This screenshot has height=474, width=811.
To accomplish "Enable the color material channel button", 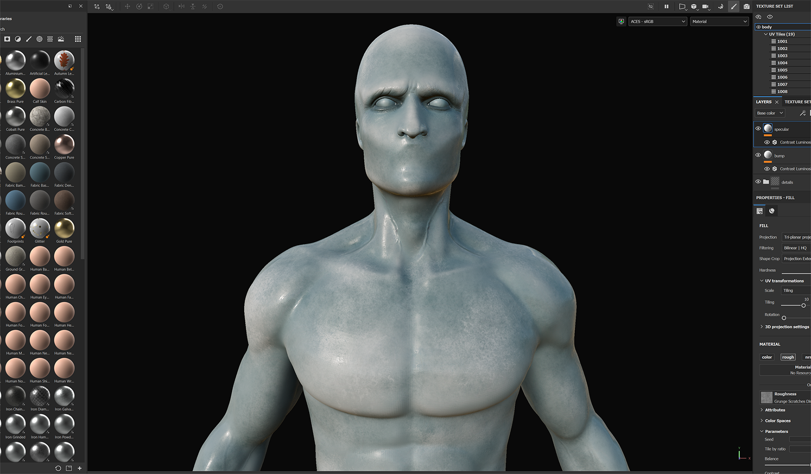I will tap(767, 357).
